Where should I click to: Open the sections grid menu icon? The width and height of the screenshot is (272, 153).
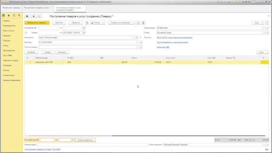pyautogui.click(x=3, y=15)
